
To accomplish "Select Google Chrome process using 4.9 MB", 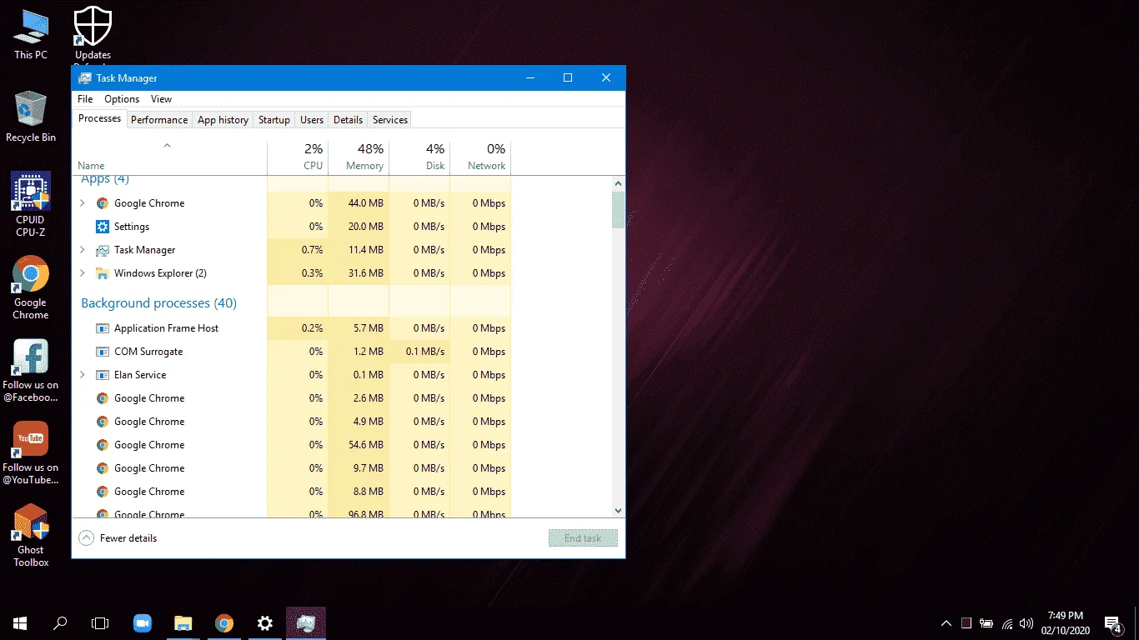I will [292, 422].
